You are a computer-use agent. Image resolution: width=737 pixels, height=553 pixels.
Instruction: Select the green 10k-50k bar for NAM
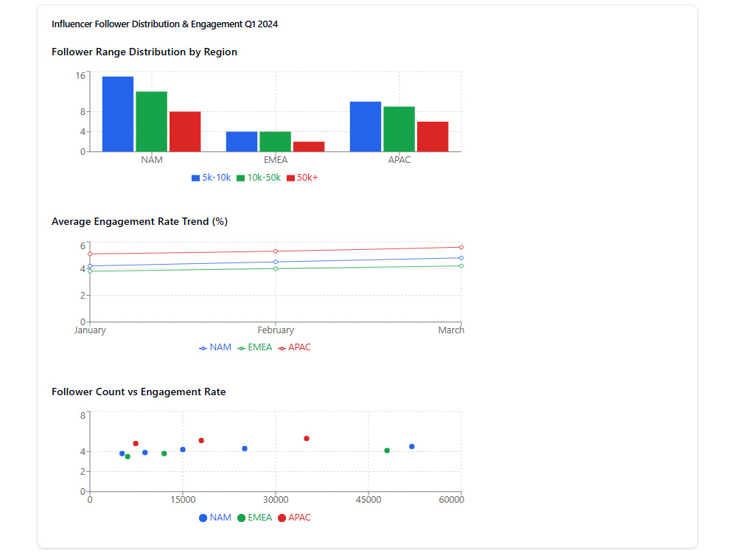coord(151,122)
